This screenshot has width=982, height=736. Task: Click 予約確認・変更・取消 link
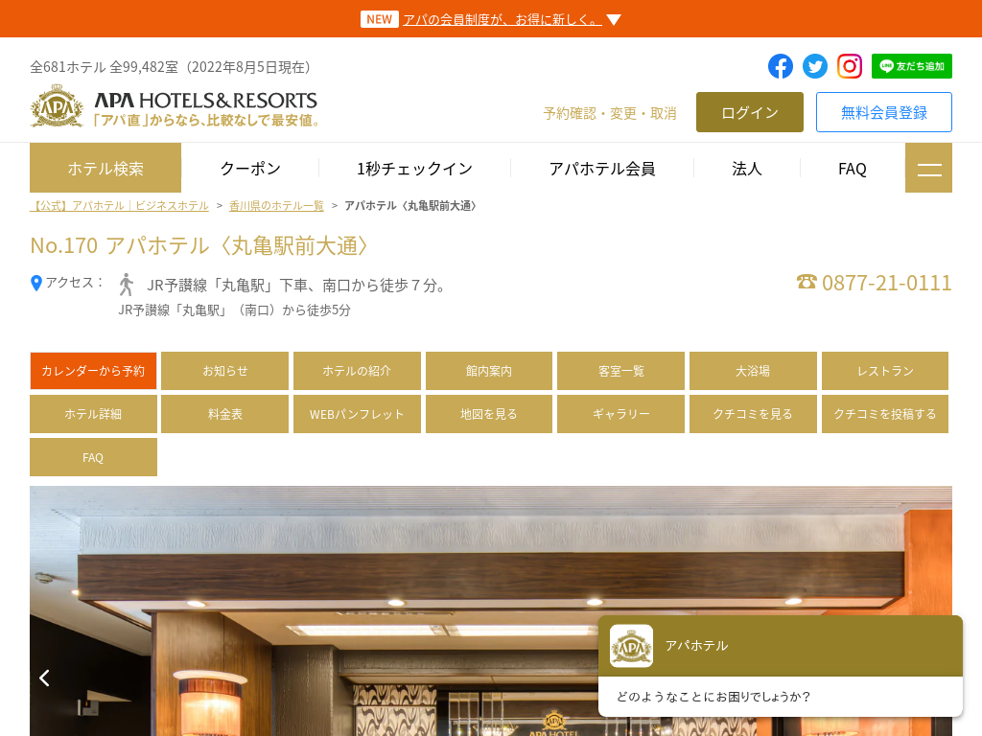pos(610,113)
